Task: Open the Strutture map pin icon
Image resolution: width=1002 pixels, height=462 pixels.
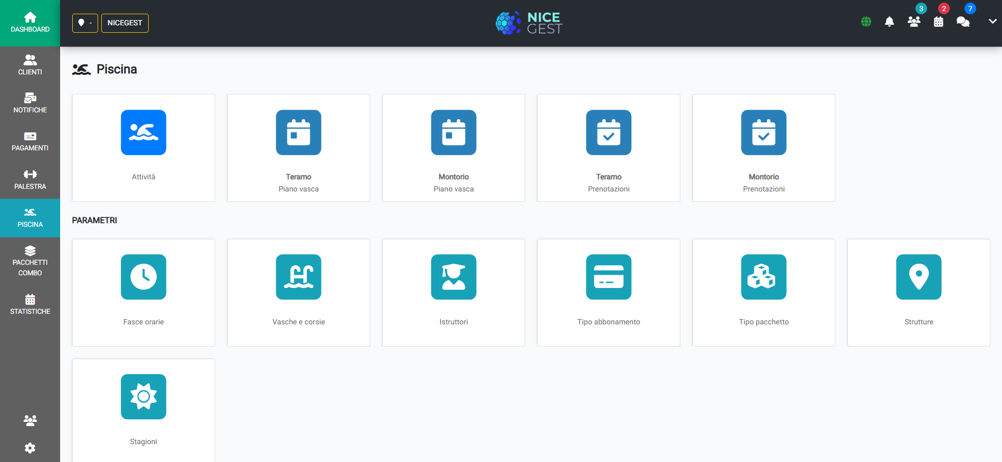Action: point(919,277)
